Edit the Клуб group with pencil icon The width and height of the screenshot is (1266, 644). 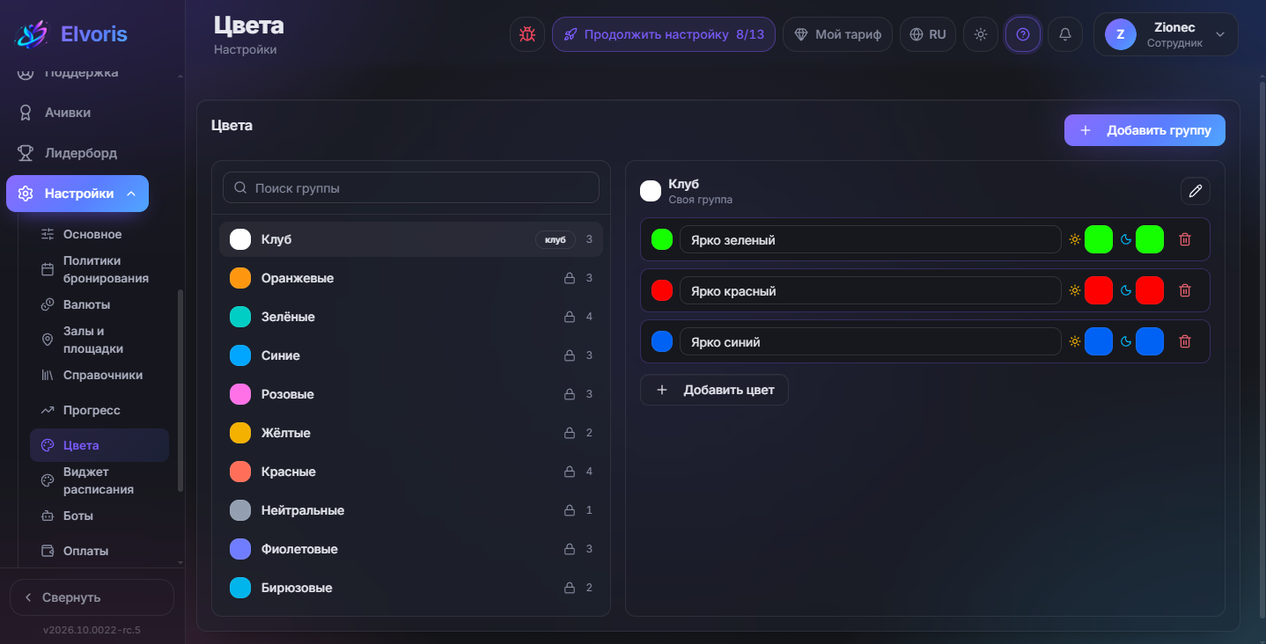point(1196,191)
